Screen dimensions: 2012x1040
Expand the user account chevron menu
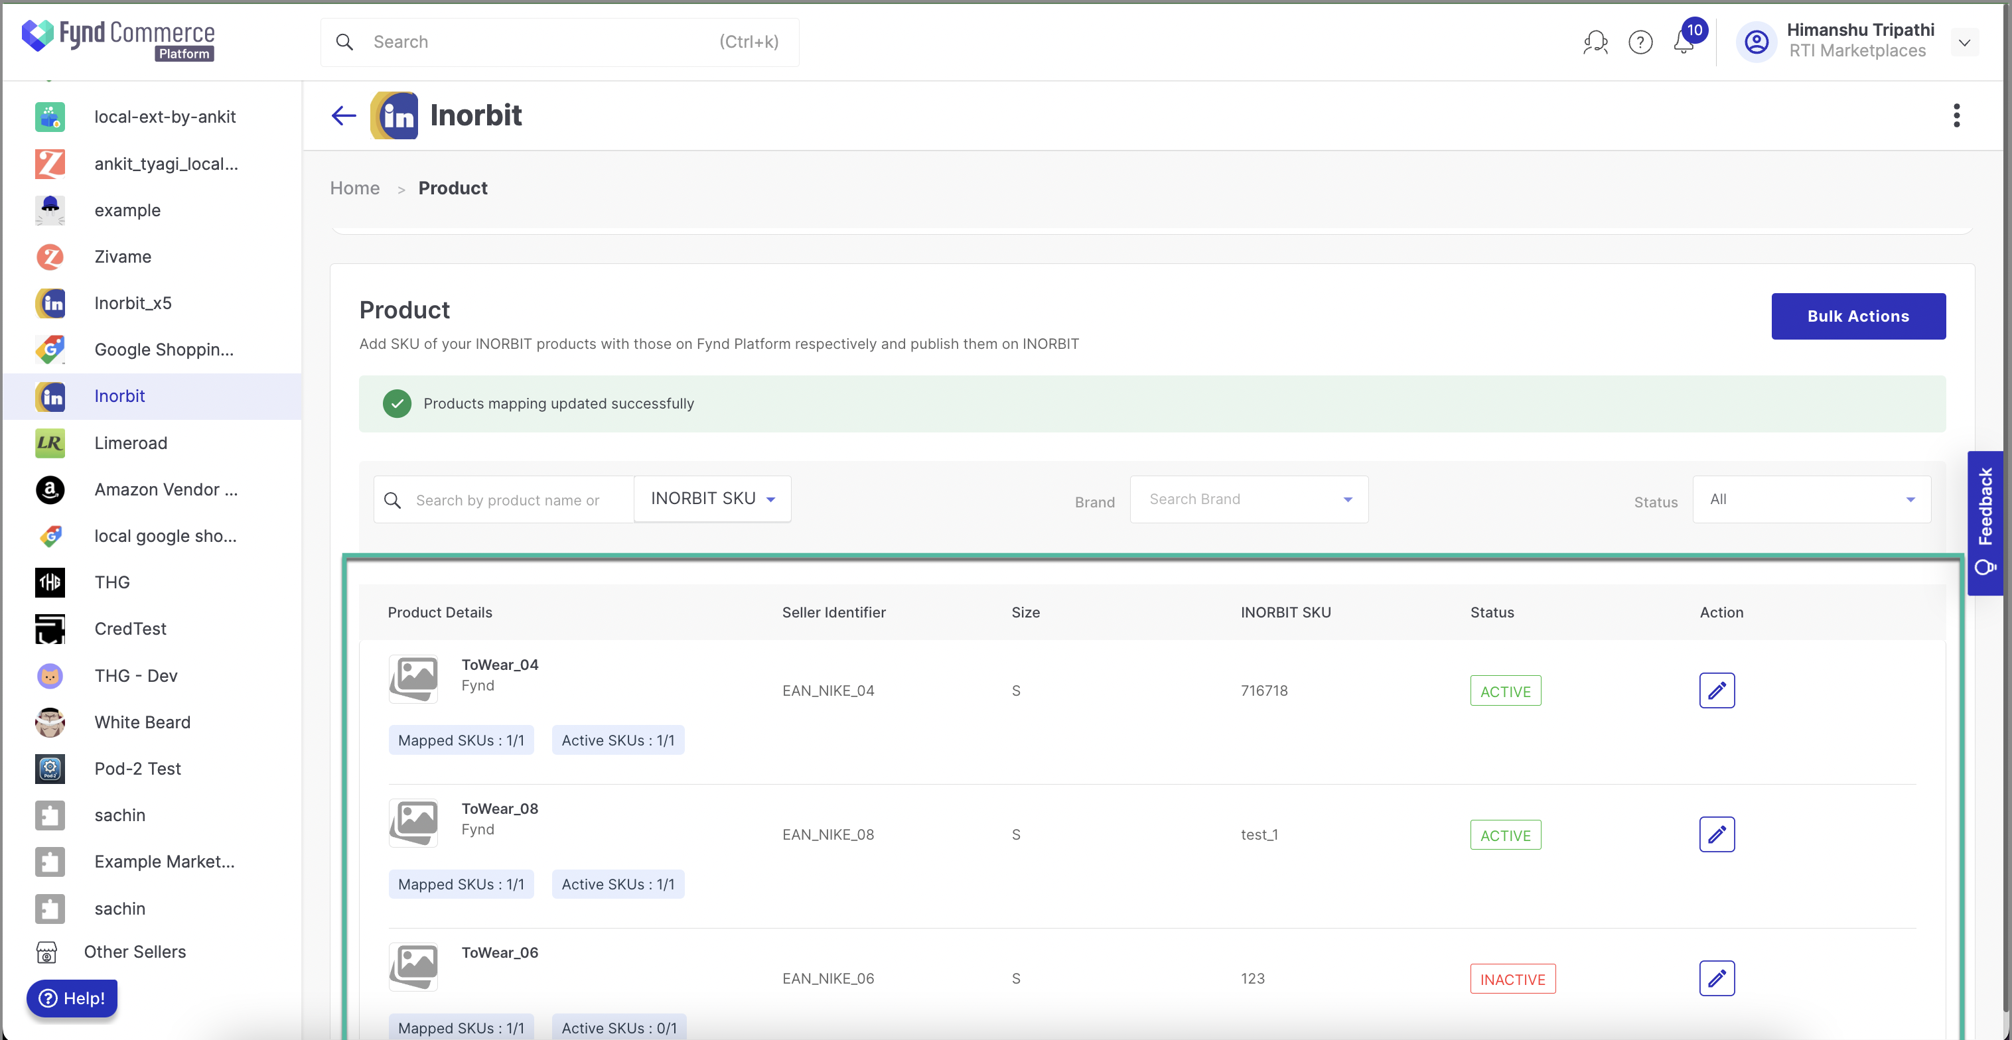pos(1964,42)
